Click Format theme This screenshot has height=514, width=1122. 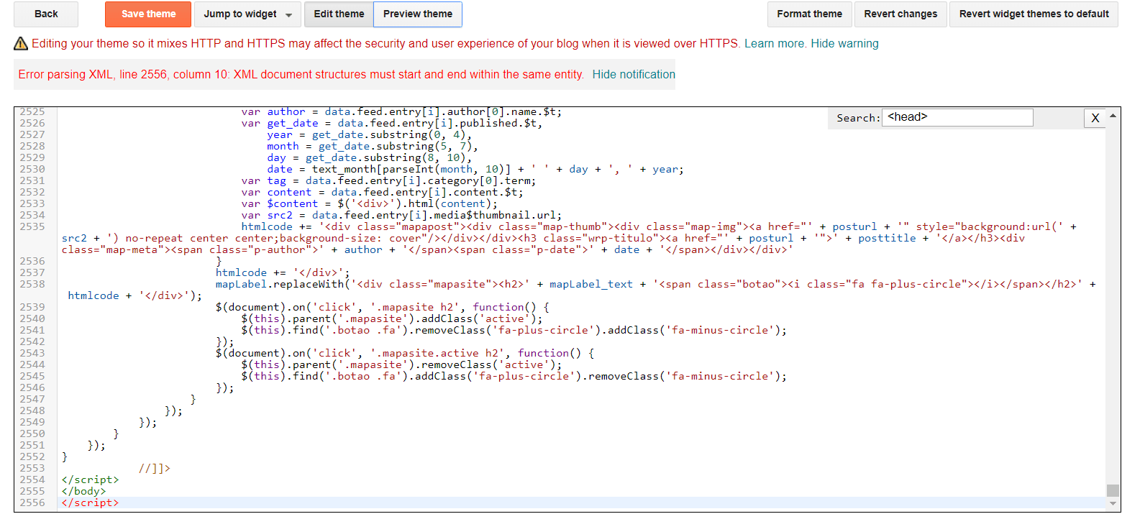coord(809,14)
